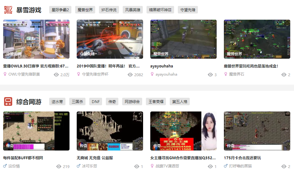Viewport: 294px width, 173px height.
Task: Select the 守望先锋 tag
Action: pyautogui.click(x=188, y=10)
